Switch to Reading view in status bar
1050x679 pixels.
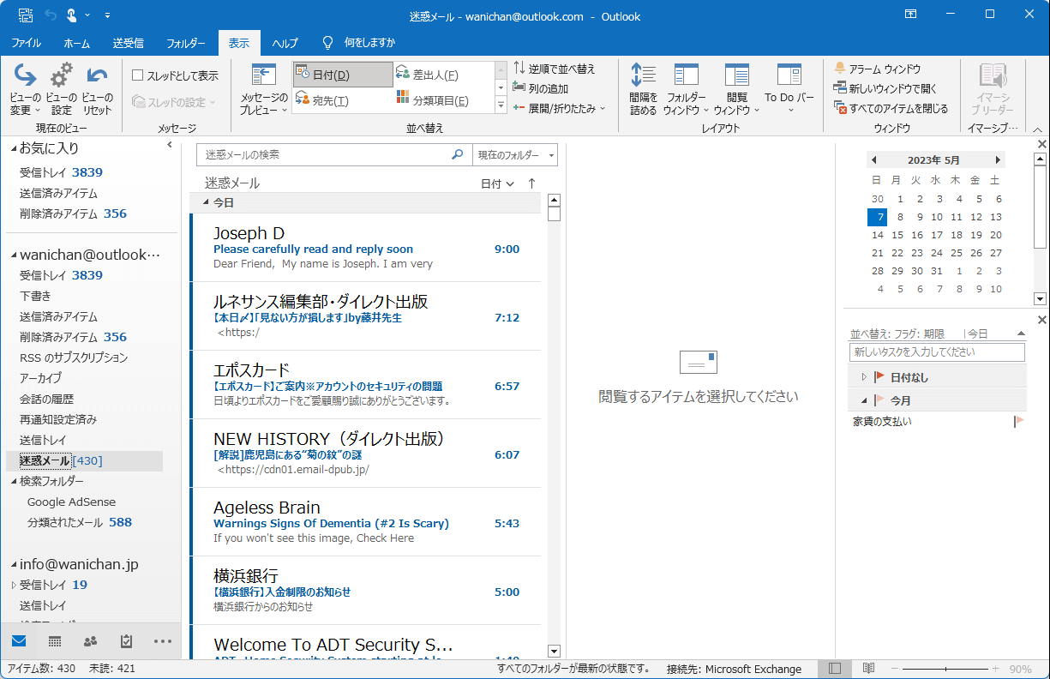[x=868, y=669]
